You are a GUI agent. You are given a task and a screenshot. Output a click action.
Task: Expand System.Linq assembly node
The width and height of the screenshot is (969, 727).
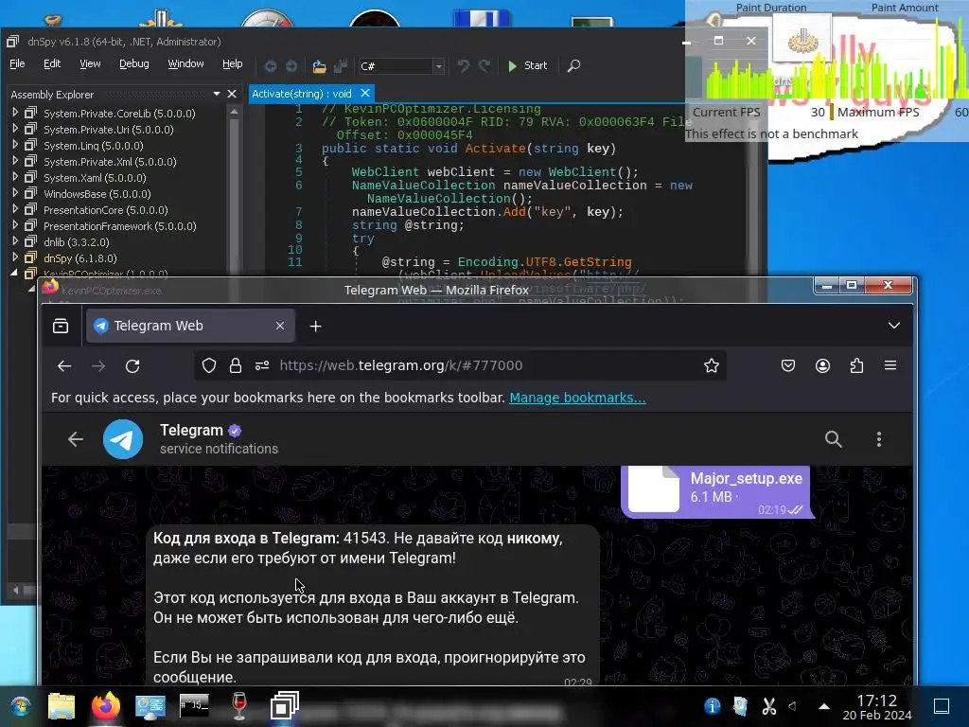[15, 145]
